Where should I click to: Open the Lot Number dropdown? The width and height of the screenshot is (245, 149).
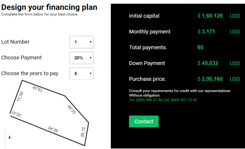[x=81, y=42]
